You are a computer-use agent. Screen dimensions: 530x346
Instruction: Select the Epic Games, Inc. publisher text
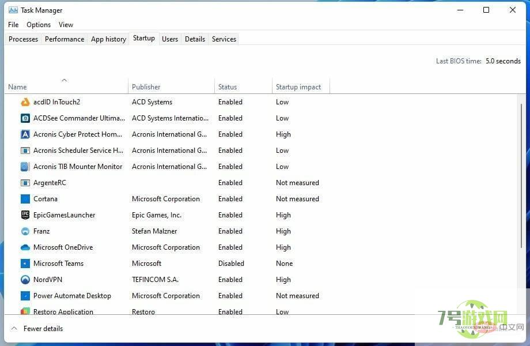pos(157,215)
